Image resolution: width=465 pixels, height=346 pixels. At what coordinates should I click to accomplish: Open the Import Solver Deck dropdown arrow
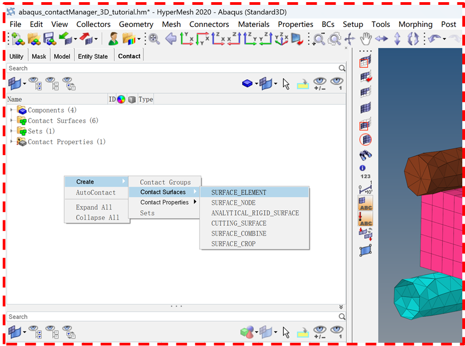76,39
